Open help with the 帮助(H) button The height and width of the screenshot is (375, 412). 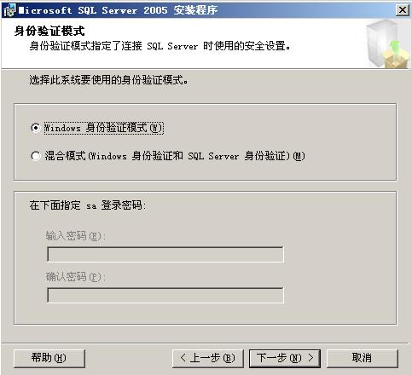(x=49, y=358)
